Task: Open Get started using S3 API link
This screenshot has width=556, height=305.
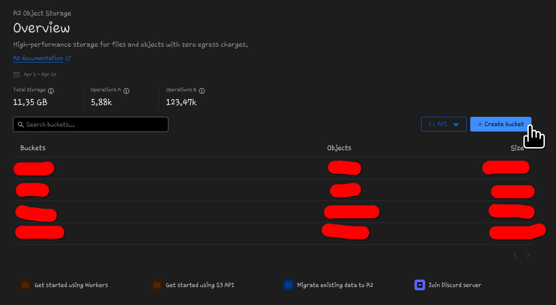Action: (x=200, y=285)
